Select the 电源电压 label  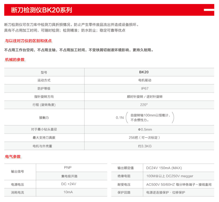pos(18,184)
